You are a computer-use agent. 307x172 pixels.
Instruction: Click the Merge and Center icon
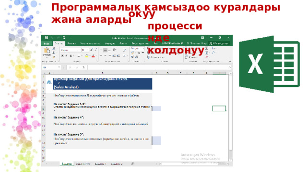pos(124,56)
